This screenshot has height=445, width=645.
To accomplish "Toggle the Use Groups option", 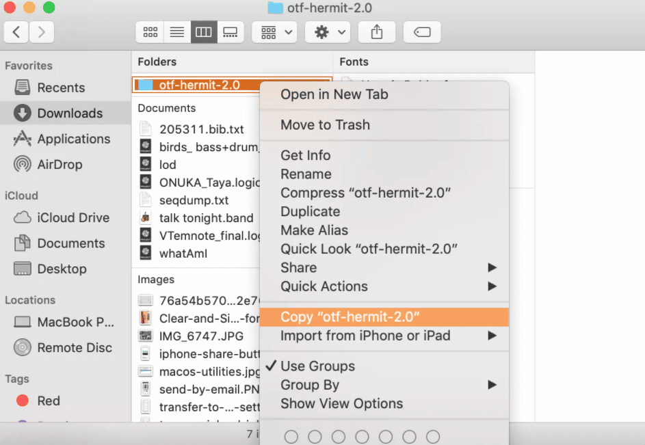I will pos(321,366).
